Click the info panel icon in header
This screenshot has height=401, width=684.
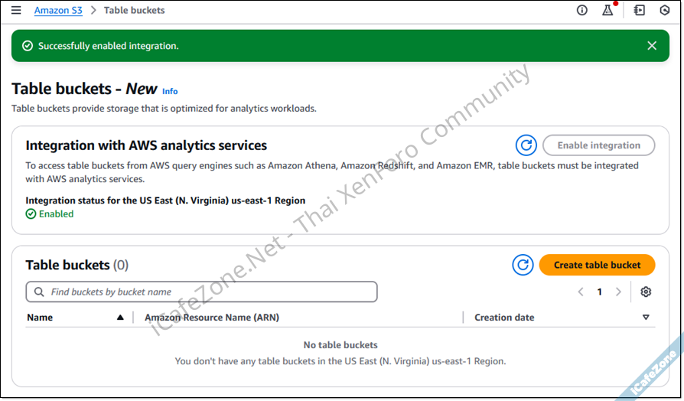(582, 11)
